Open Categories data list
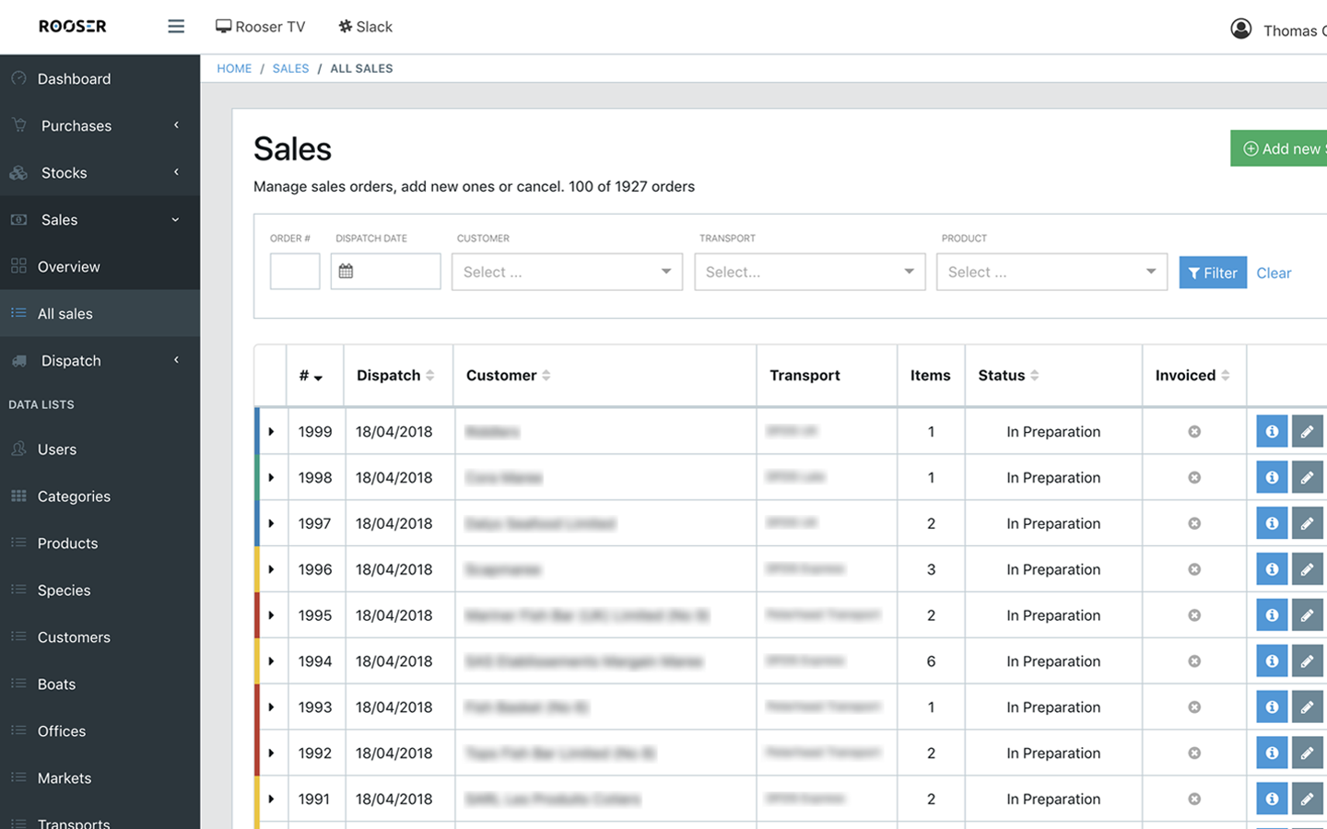Image resolution: width=1327 pixels, height=829 pixels. [x=100, y=496]
